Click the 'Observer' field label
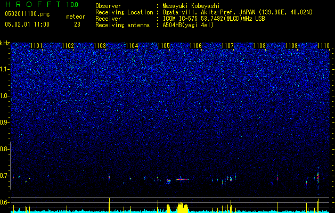The width and height of the screenshot is (335, 213). pos(108,6)
